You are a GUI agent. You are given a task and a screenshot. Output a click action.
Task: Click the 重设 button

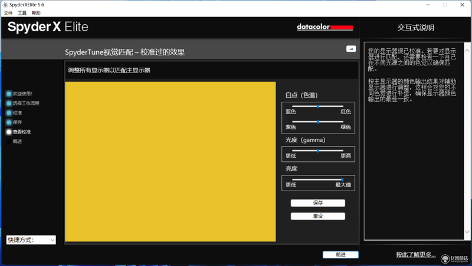pos(318,216)
